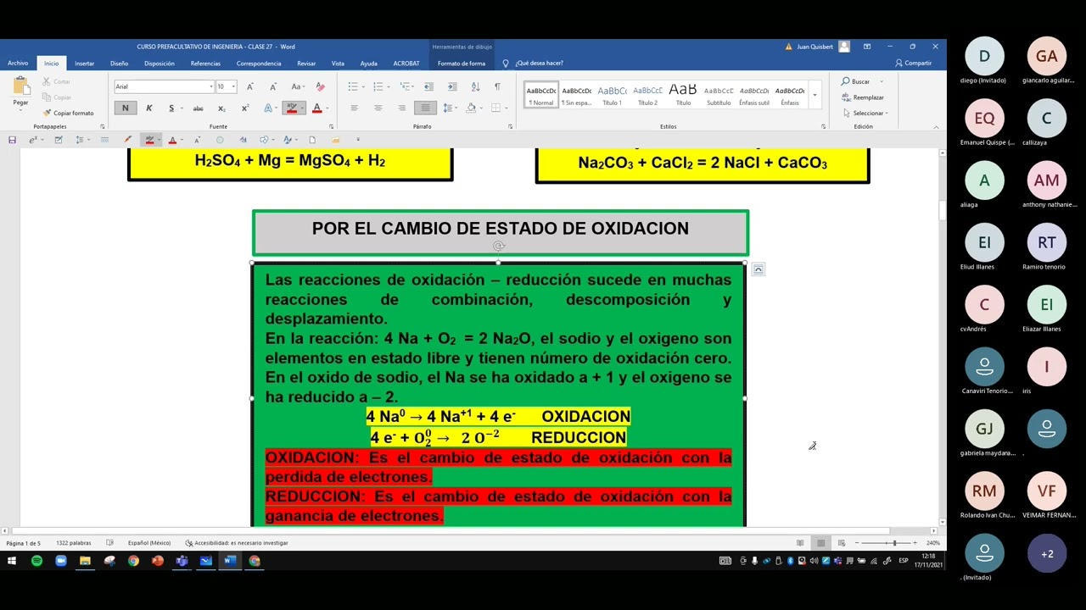This screenshot has width=1086, height=610.
Task: Open accessibility check from status bar
Action: [237, 543]
